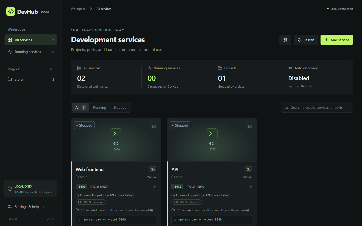Click the LOCAL badge beside DevHub
This screenshot has height=226, width=362.
45,12
